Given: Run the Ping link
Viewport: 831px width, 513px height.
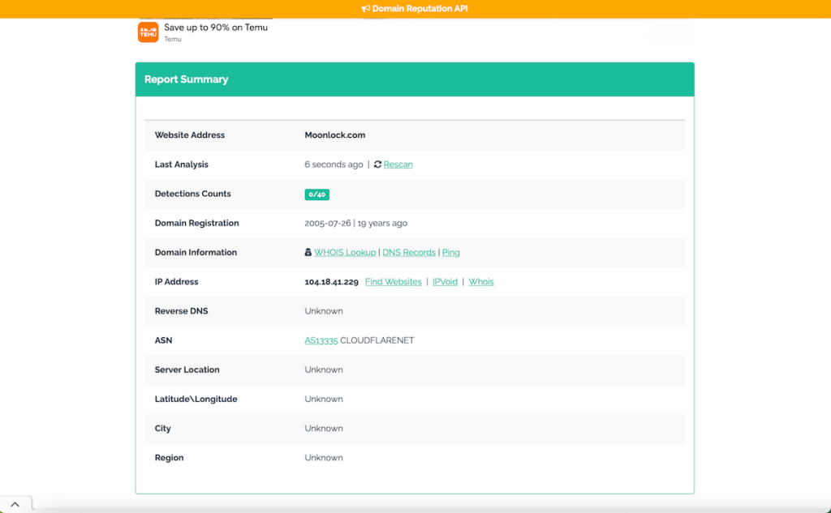Looking at the screenshot, I should pyautogui.click(x=450, y=253).
